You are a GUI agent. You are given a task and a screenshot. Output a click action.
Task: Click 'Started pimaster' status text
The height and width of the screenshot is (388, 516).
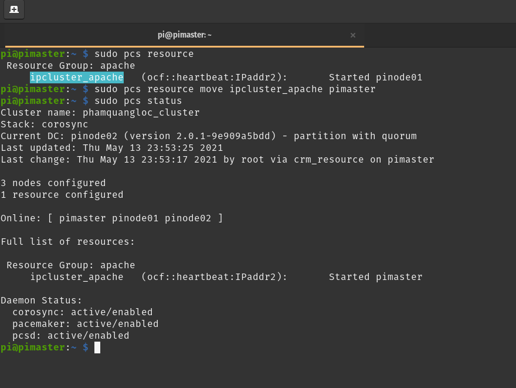(375, 277)
